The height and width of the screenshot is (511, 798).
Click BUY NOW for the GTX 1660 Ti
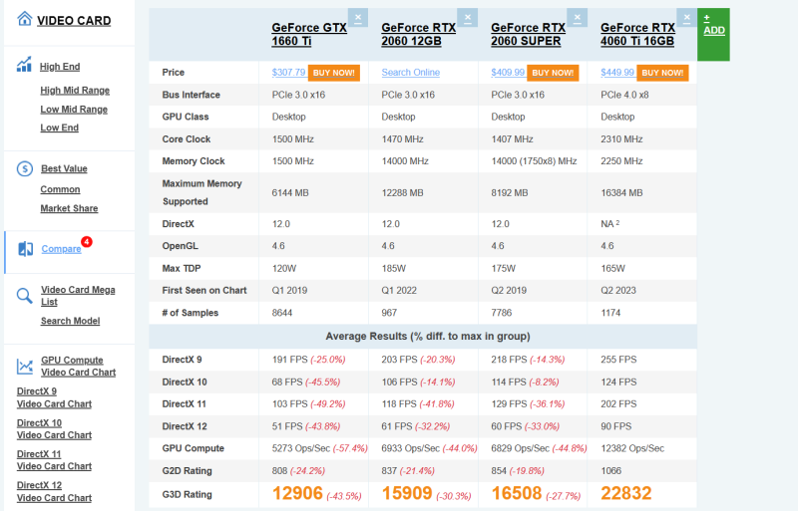point(334,73)
